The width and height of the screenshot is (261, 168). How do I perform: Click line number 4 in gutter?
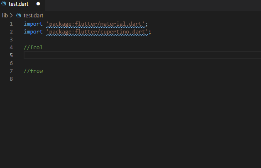point(11,48)
